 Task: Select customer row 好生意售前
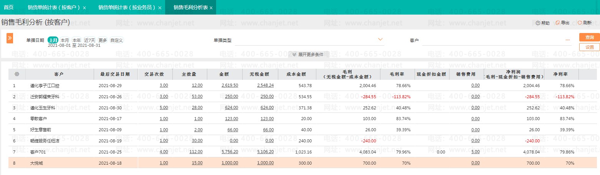[x=302, y=130]
